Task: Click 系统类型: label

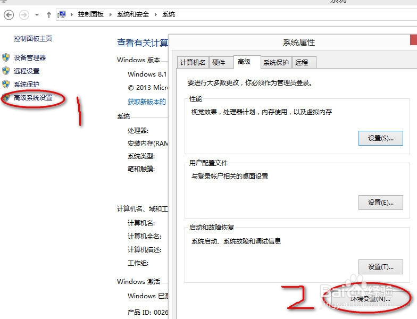Action: click(141, 156)
